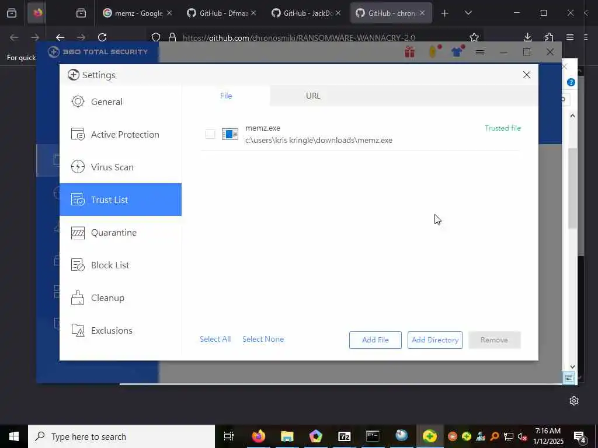Open Quarantine settings section
The image size is (598, 448).
(120, 232)
